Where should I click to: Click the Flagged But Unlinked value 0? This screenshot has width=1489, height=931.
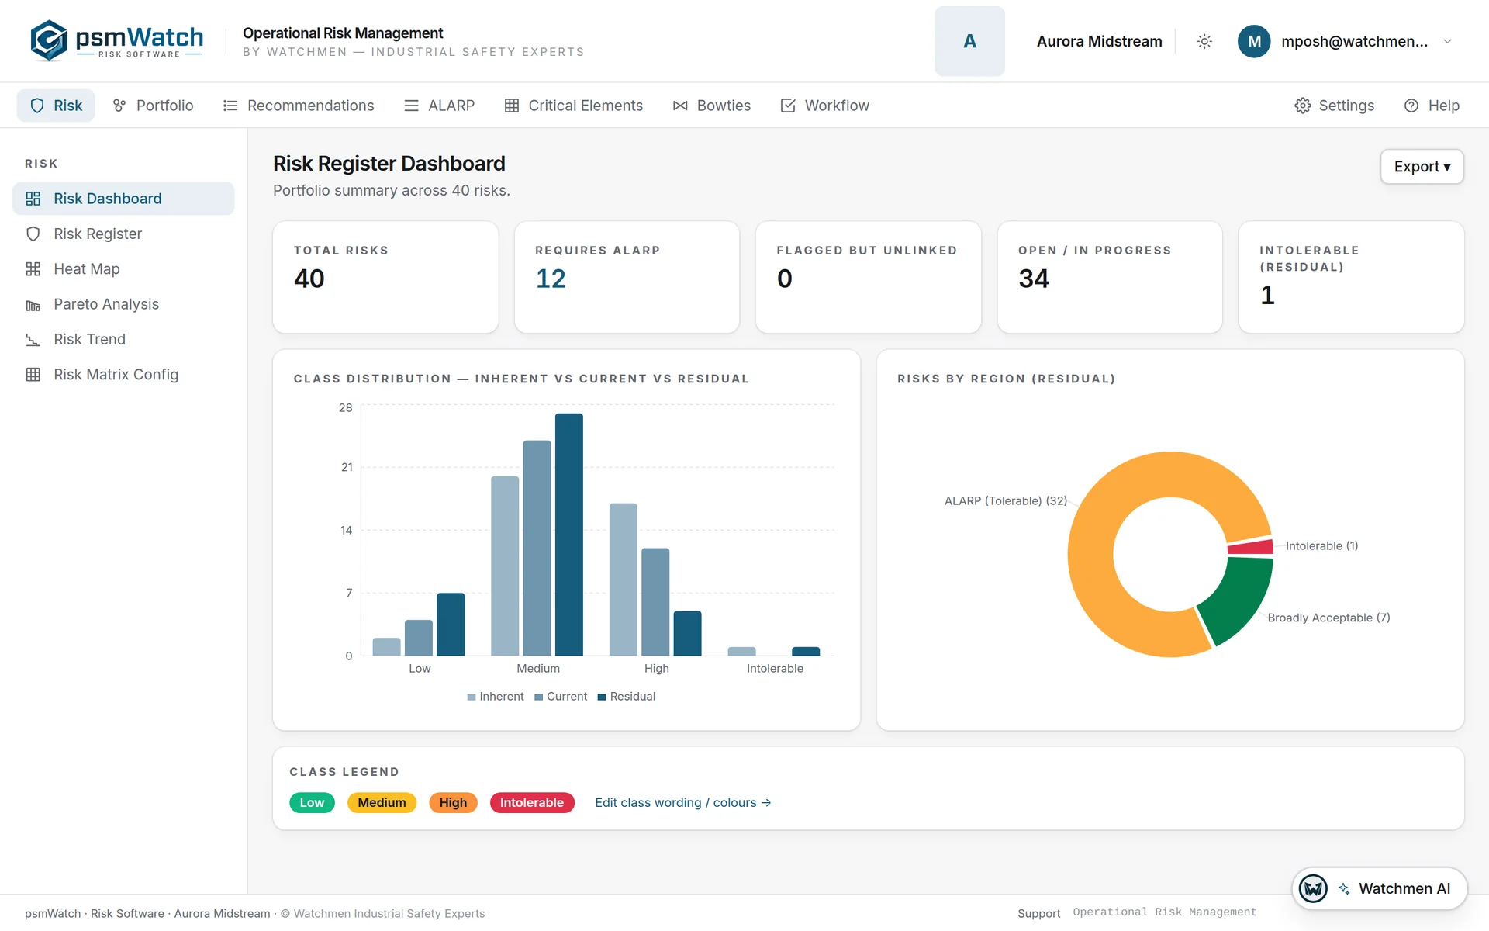pyautogui.click(x=785, y=279)
